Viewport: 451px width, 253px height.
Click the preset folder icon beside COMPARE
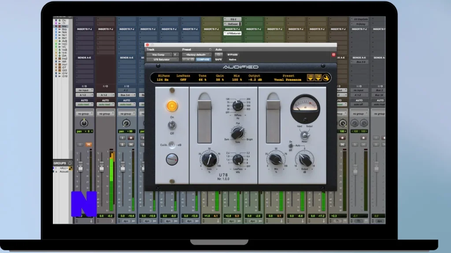[192, 60]
